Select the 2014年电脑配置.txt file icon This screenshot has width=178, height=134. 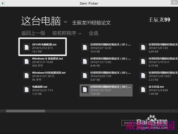27,47
